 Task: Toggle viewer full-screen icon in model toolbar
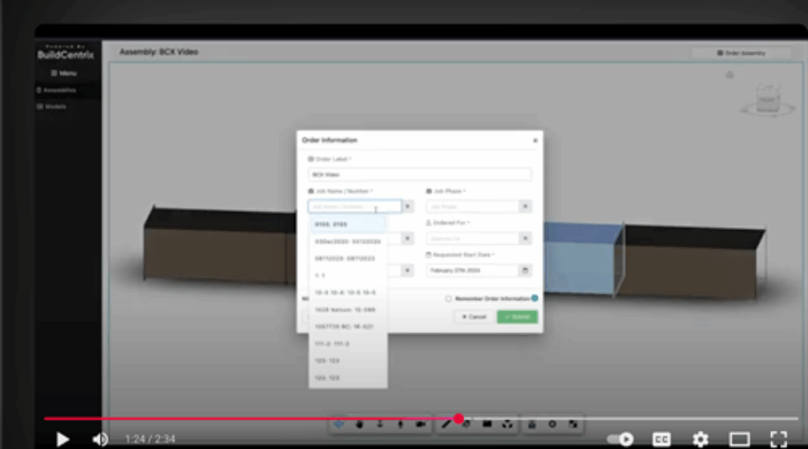[573, 424]
